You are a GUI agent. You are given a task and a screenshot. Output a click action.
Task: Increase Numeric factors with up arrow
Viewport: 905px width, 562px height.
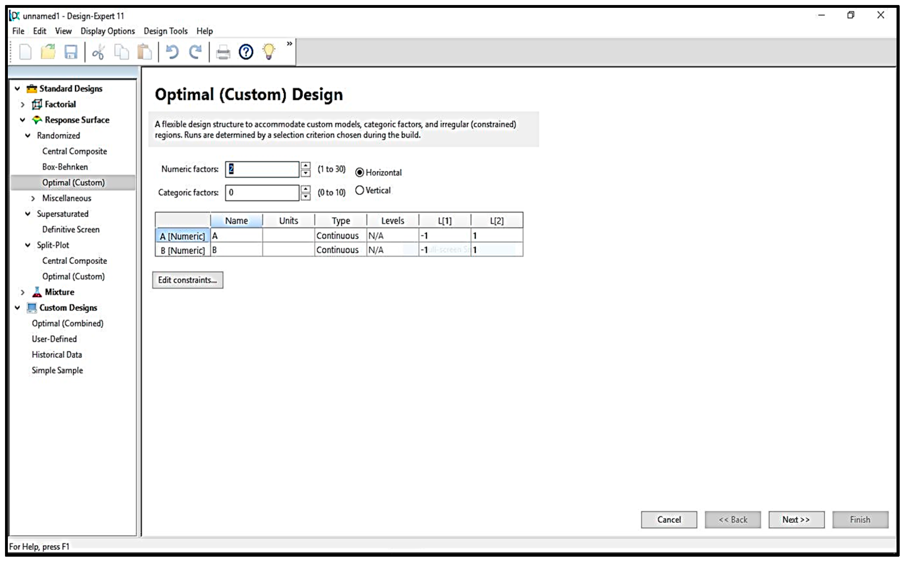[306, 165]
